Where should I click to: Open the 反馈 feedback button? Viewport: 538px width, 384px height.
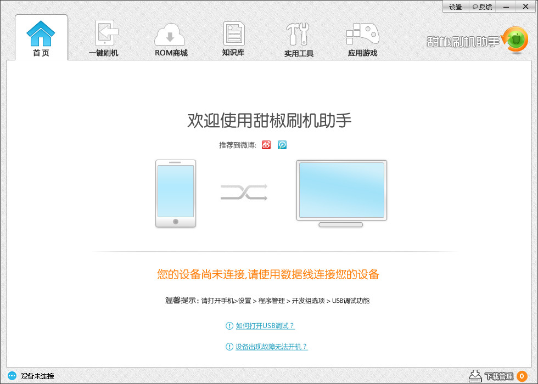pyautogui.click(x=482, y=7)
